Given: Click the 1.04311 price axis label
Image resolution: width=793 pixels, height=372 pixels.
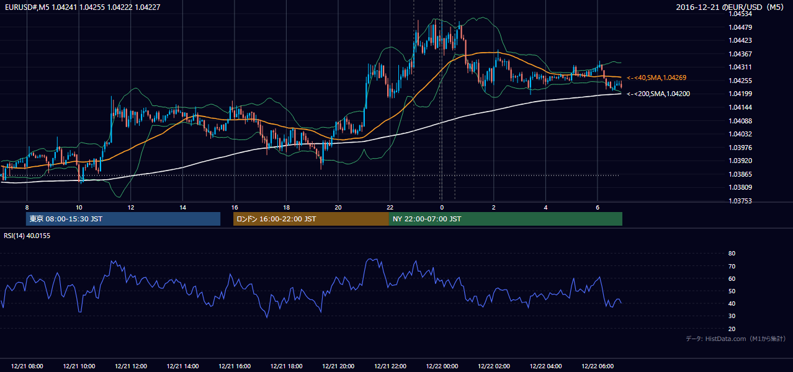Looking at the screenshot, I should 740,67.
